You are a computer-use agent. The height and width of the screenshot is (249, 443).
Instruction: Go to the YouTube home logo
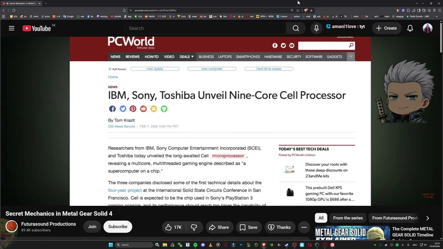pyautogui.click(x=37, y=28)
